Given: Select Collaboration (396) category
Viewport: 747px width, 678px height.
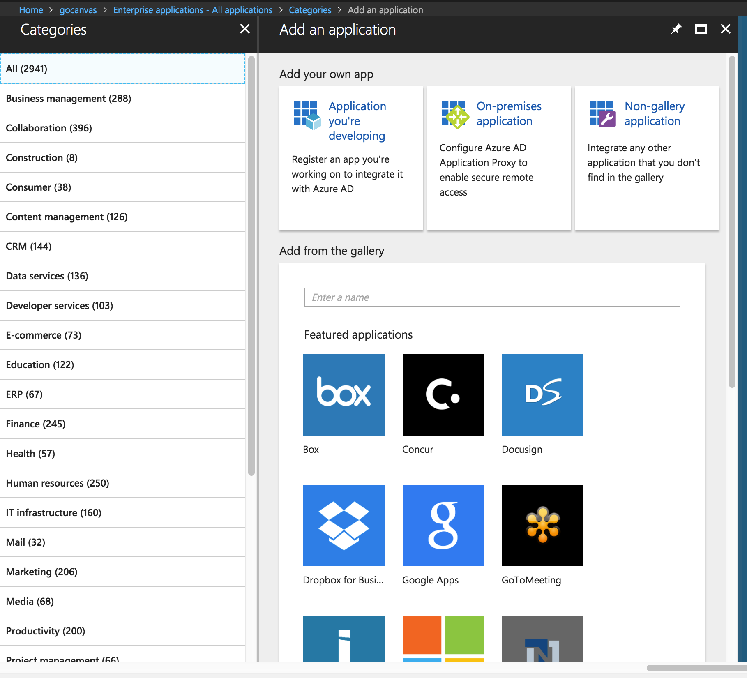Looking at the screenshot, I should click(x=122, y=128).
